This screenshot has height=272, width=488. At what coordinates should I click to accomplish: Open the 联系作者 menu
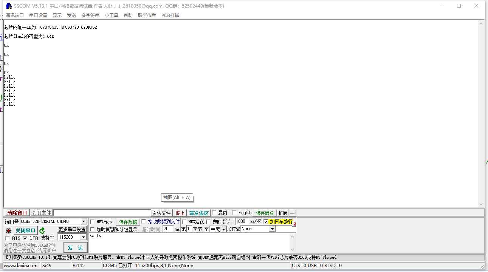(x=147, y=15)
